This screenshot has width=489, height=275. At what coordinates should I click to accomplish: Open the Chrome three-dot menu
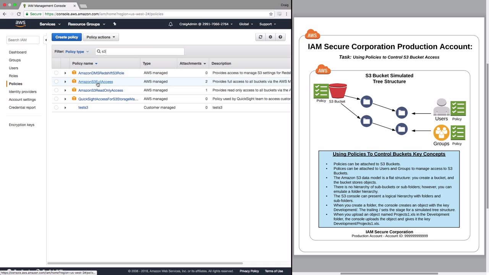(287, 14)
